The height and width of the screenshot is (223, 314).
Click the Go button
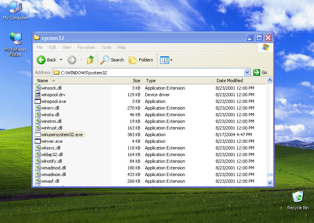pos(260,72)
